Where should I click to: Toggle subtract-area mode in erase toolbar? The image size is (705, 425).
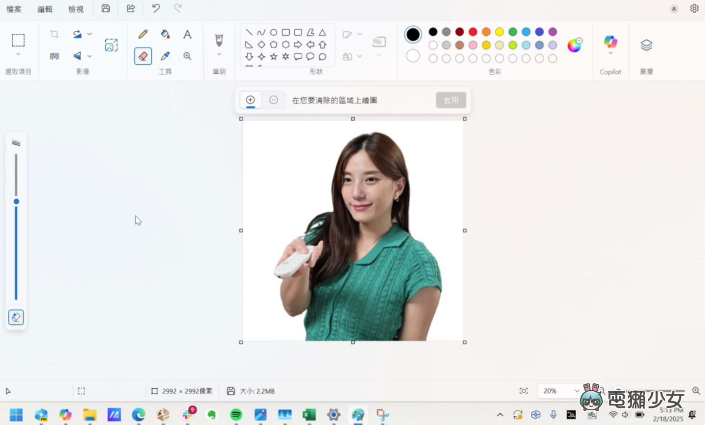(274, 100)
